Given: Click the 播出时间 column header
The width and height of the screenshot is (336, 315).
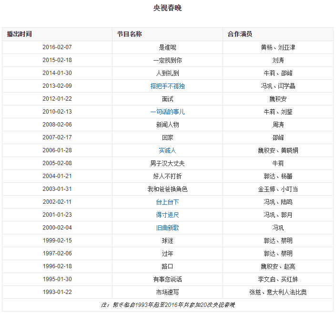Looking at the screenshot, I should tap(20, 34).
